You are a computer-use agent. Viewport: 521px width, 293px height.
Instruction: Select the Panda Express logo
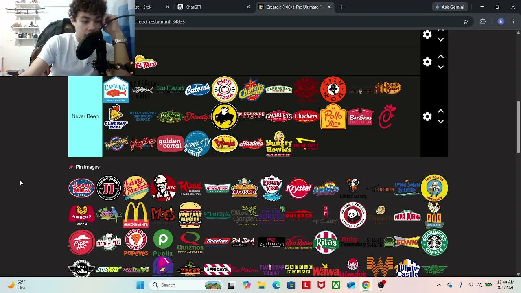tap(353, 215)
